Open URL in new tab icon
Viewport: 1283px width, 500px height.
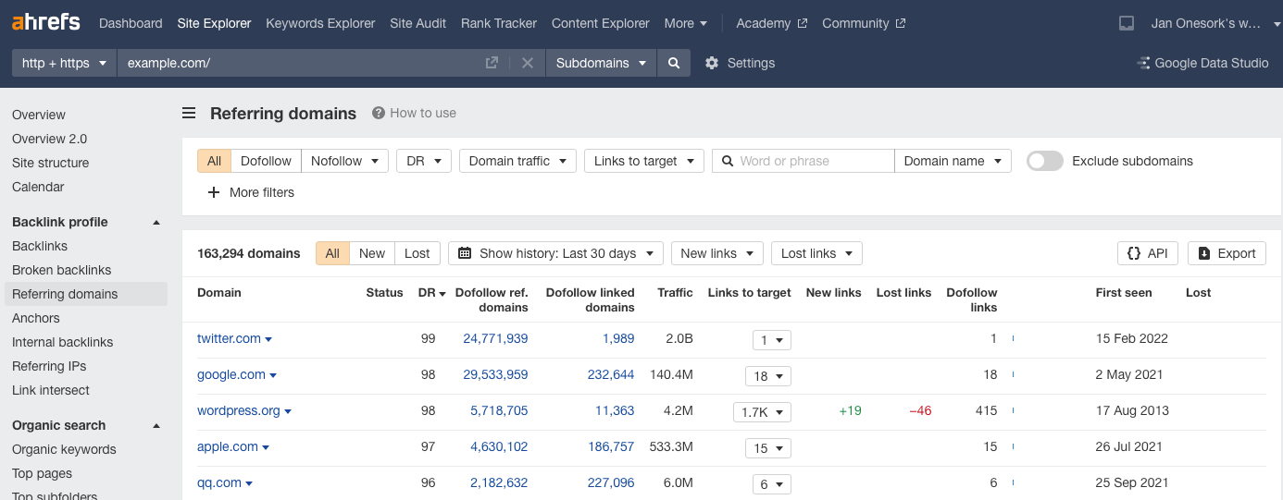pos(492,63)
